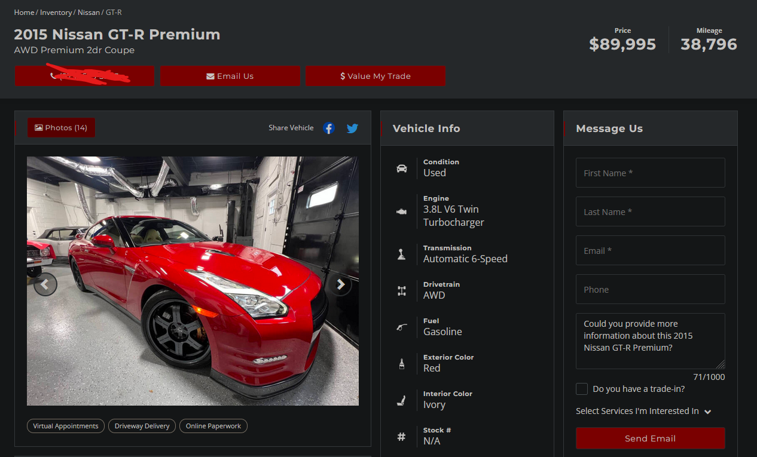This screenshot has height=457, width=757.
Task: Click the 'Used' condition value
Action: 435,173
